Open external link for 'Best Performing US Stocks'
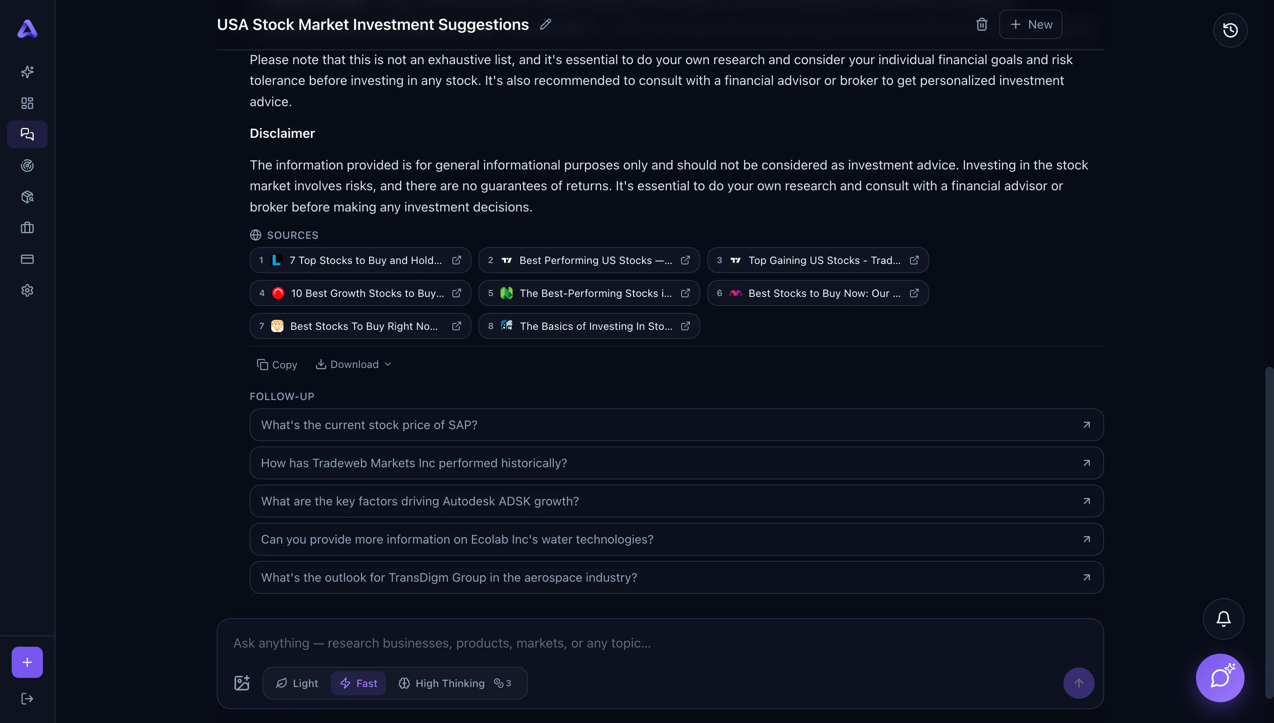Image resolution: width=1274 pixels, height=723 pixels. [686, 260]
